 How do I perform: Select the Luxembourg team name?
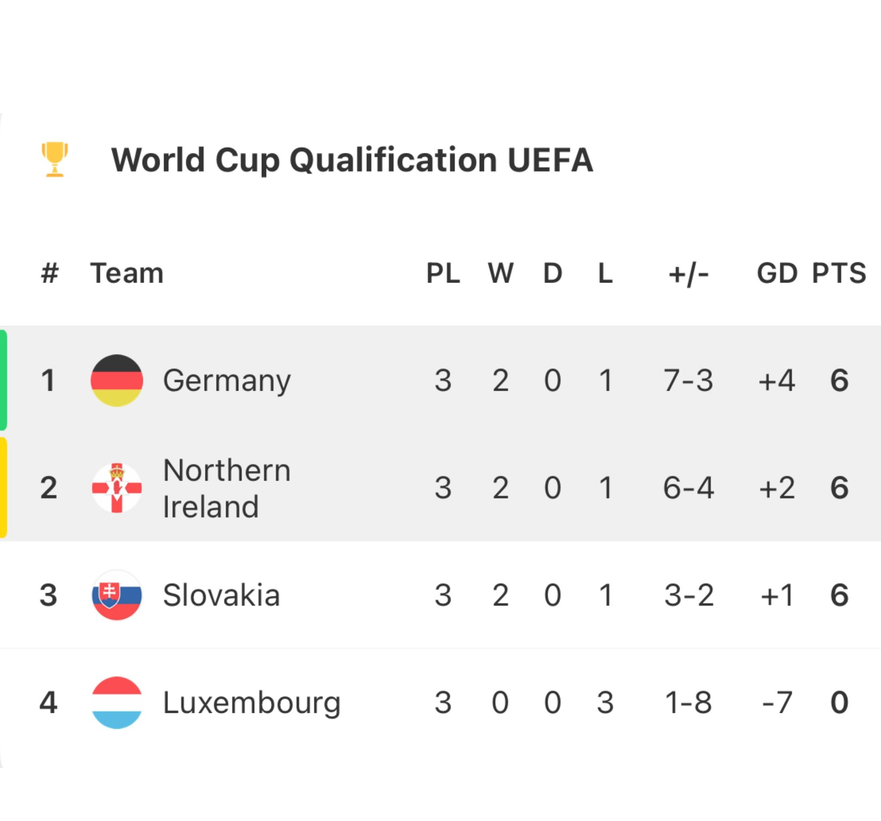click(251, 703)
